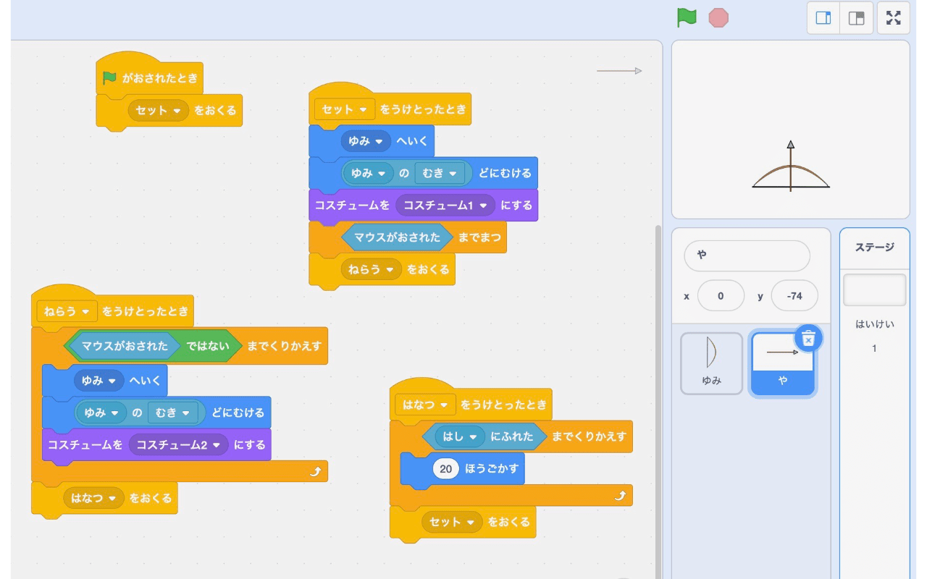Delete the や sprite with trash icon

tap(809, 338)
